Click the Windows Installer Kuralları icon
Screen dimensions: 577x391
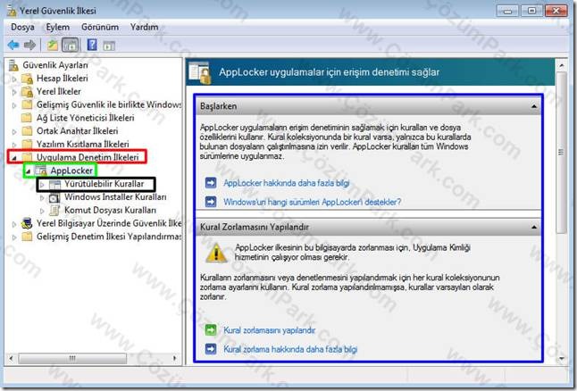(54, 197)
